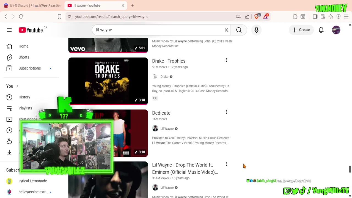Open the notifications bell
The width and height of the screenshot is (352, 198).
(x=321, y=30)
